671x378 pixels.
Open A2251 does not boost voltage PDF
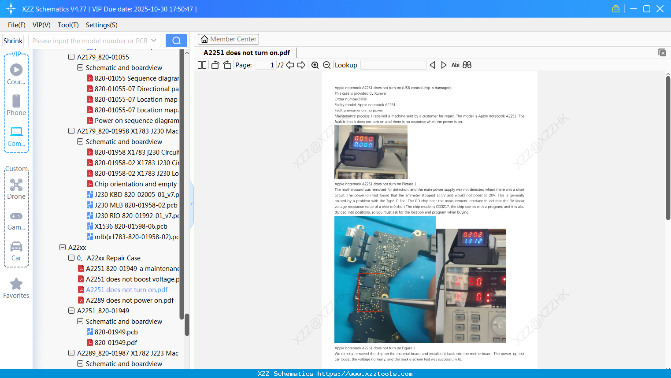coord(128,279)
